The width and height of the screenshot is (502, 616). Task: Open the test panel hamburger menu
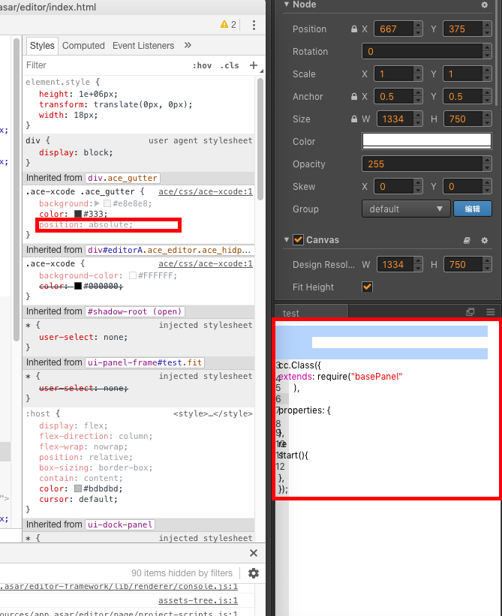tap(491, 312)
